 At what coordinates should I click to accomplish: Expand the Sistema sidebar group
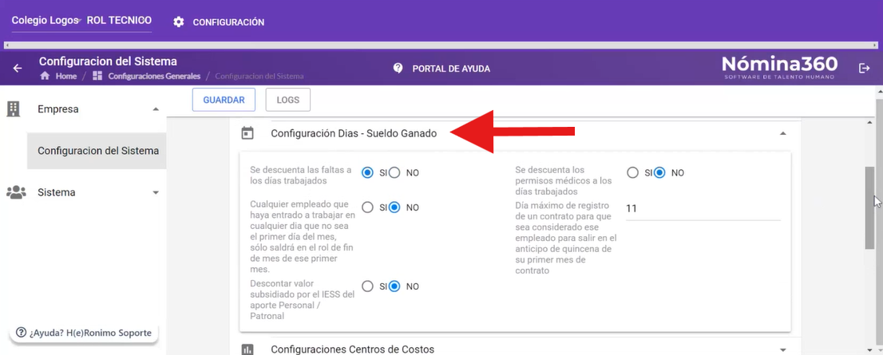156,192
